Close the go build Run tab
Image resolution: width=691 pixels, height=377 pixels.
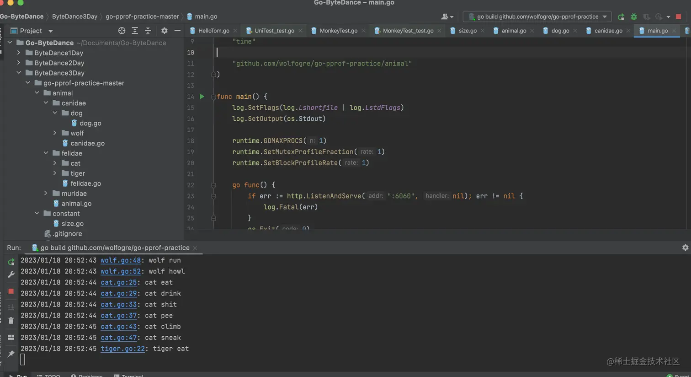pyautogui.click(x=195, y=248)
